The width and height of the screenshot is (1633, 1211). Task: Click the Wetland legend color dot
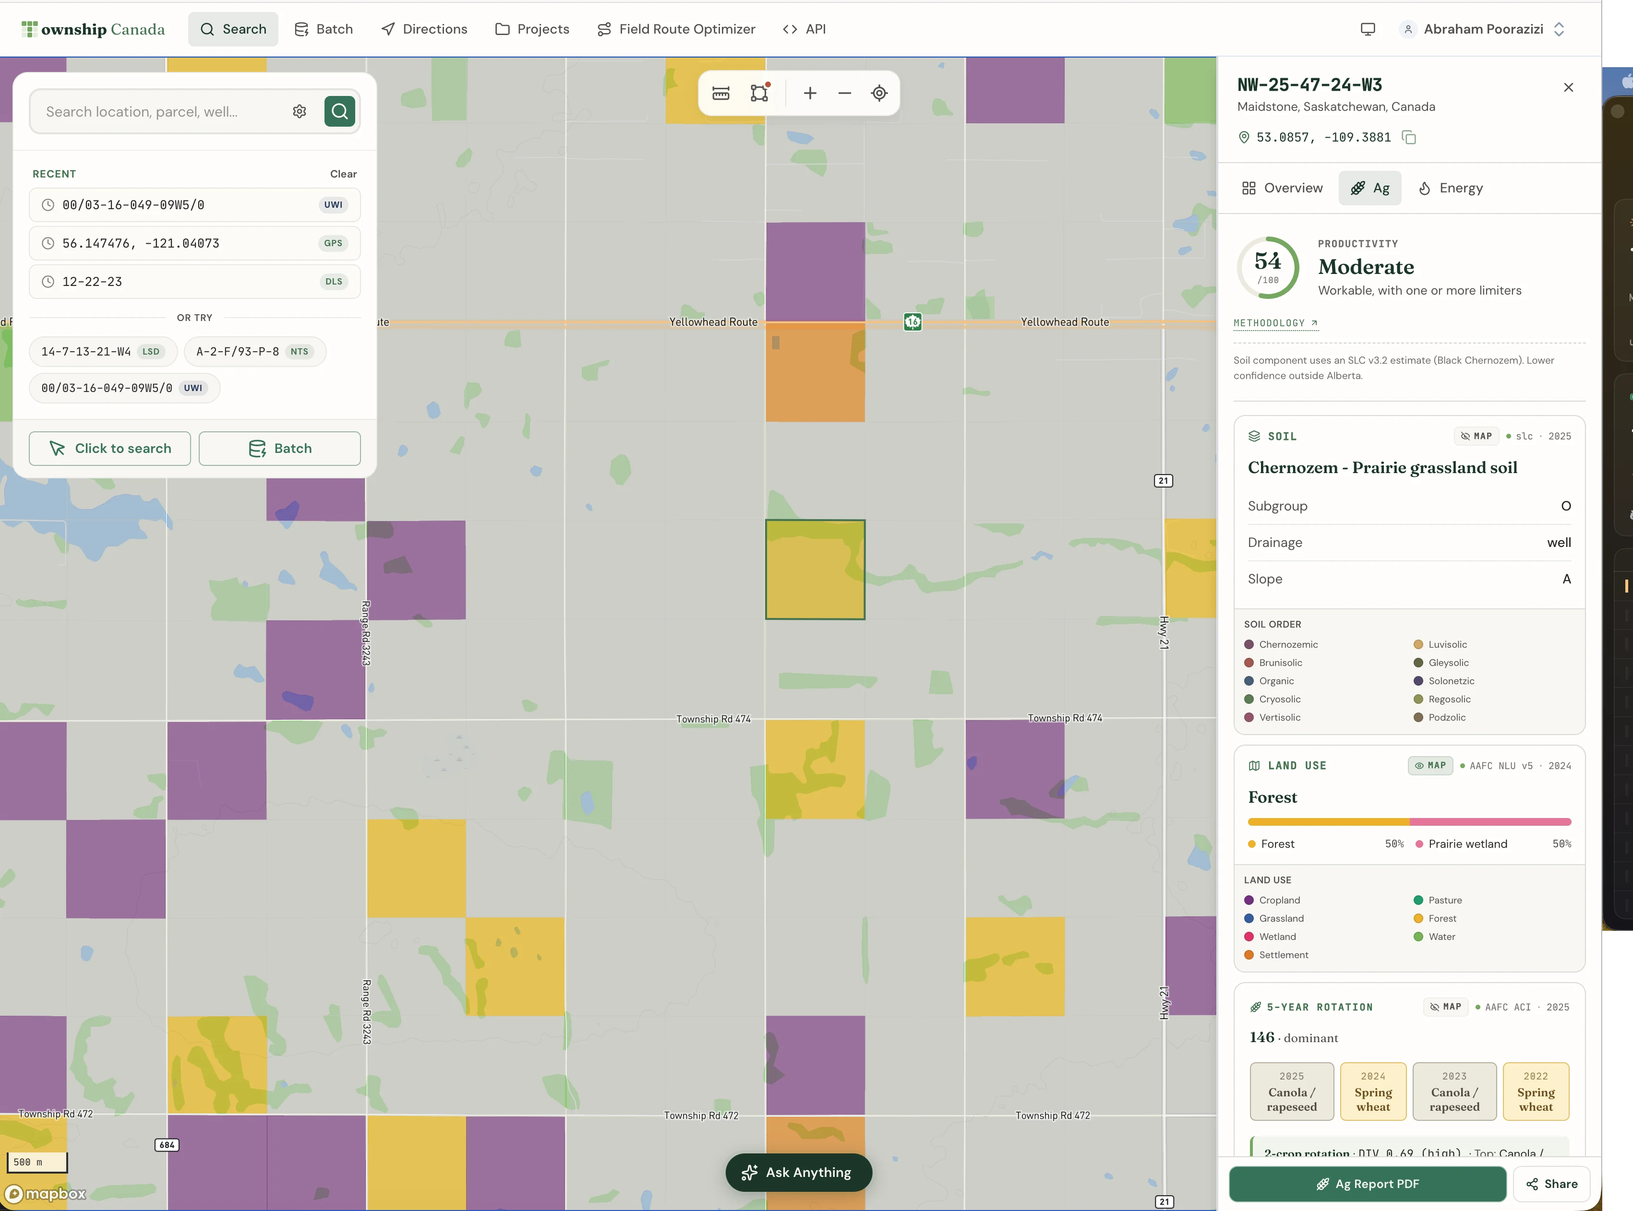pos(1249,937)
